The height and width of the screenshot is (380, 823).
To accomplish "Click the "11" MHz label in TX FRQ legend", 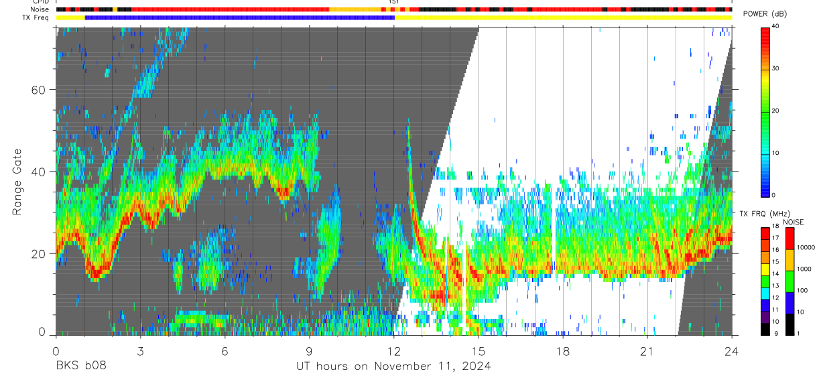I will (776, 310).
